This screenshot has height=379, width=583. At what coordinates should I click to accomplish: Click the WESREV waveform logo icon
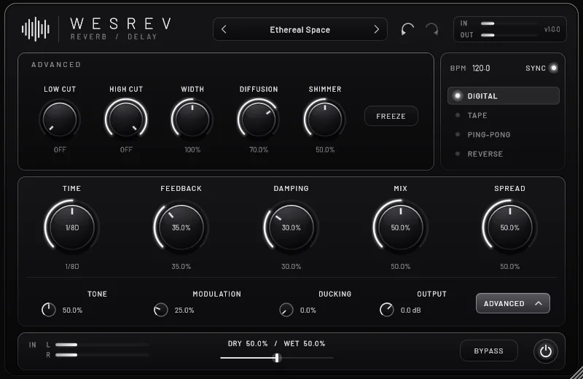coord(36,29)
